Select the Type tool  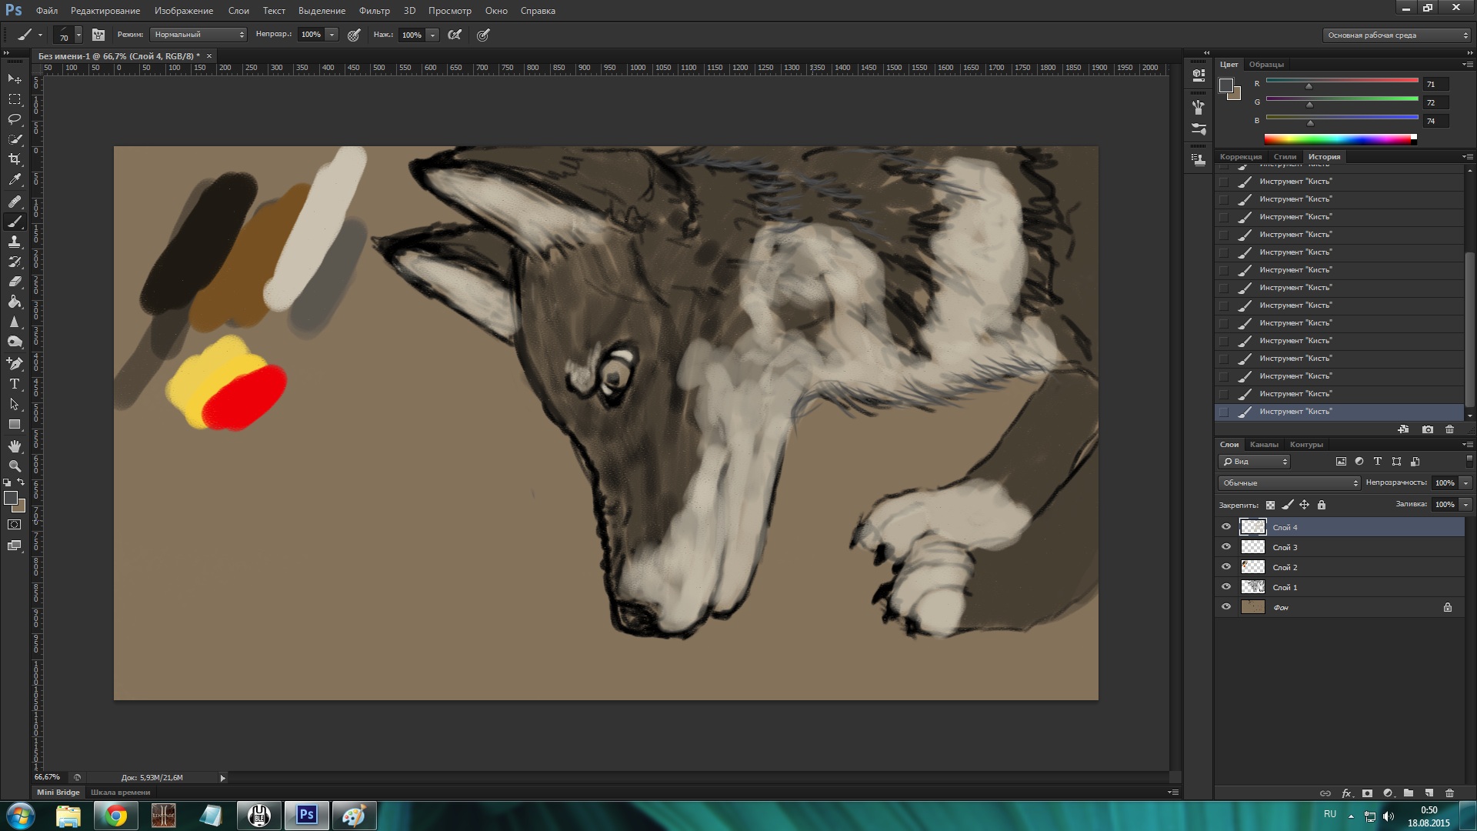pyautogui.click(x=15, y=383)
